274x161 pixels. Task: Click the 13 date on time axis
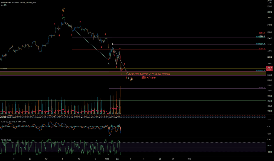pos(144,159)
